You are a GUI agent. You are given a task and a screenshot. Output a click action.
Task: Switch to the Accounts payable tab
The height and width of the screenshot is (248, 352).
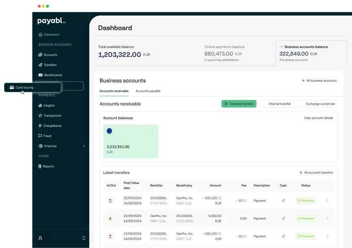[x=148, y=91]
